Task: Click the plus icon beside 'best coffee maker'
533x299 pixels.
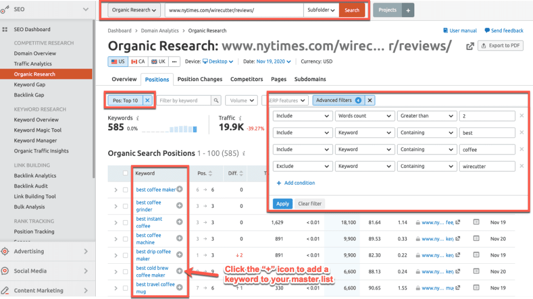Action: pyautogui.click(x=180, y=189)
